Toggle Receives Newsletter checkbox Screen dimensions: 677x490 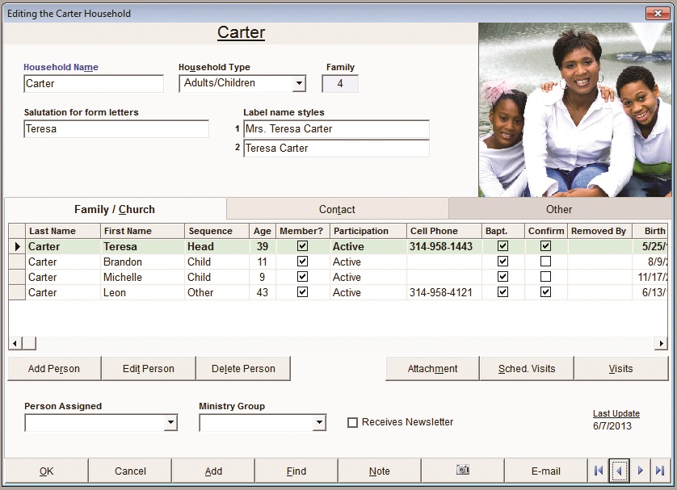(352, 422)
